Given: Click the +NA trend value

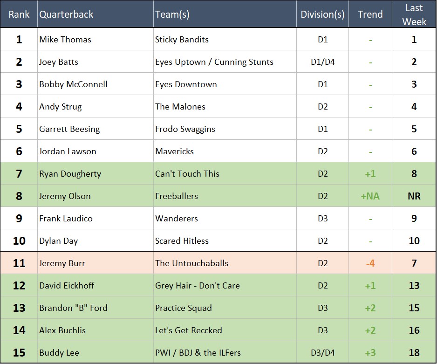Looking at the screenshot, I should [370, 196].
